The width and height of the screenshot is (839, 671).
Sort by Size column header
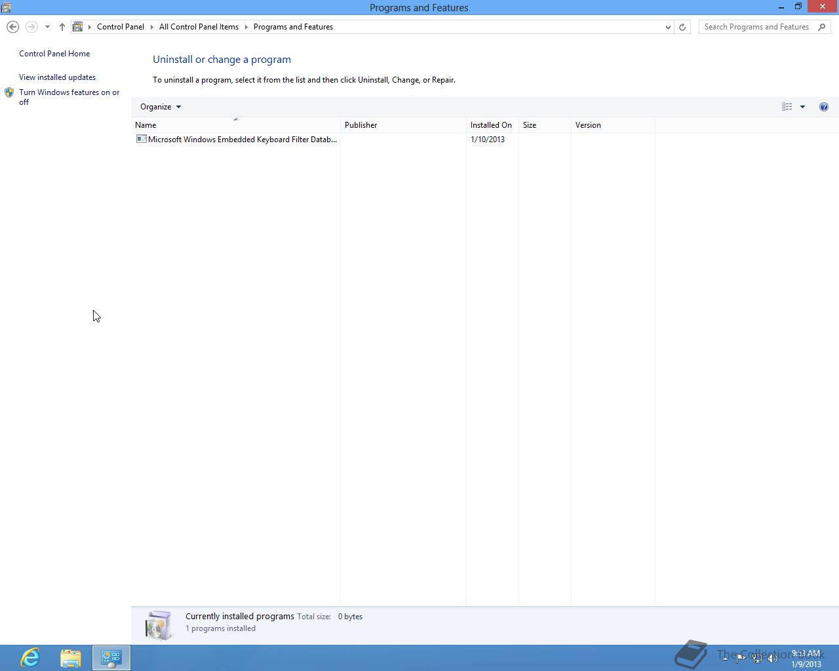point(545,125)
